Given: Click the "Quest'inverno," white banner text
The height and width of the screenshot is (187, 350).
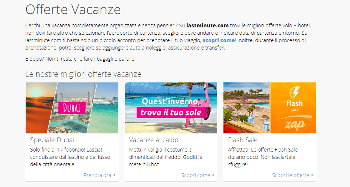Looking at the screenshot, I should pos(171,101).
